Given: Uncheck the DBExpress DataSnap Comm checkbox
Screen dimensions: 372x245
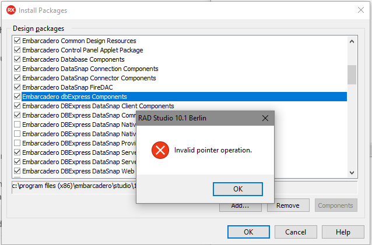Looking at the screenshot, I should [x=17, y=115].
